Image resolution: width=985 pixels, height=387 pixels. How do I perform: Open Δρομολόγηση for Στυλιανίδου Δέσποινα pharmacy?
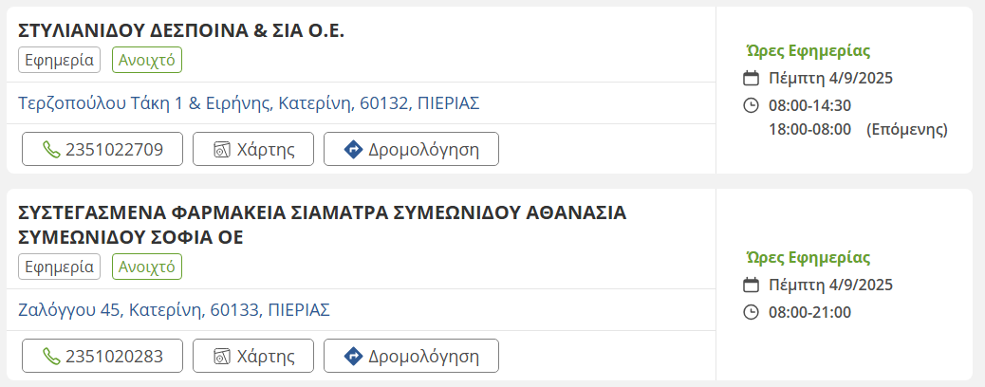pos(411,149)
